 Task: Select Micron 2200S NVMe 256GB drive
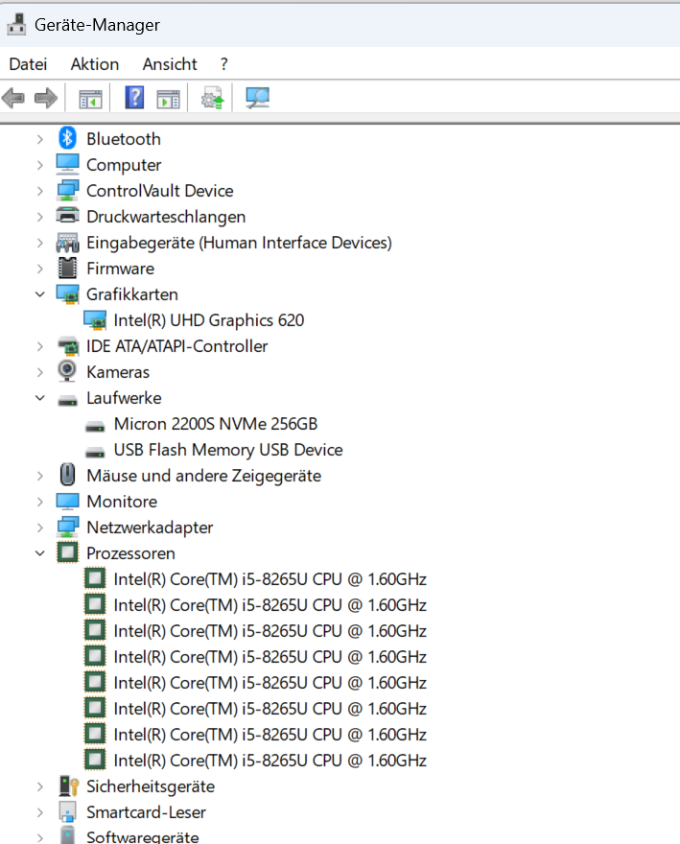216,424
